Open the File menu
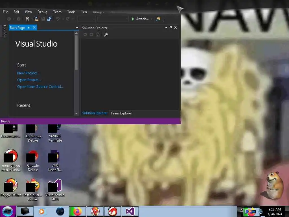The height and width of the screenshot is (217, 289). click(x=5, y=12)
